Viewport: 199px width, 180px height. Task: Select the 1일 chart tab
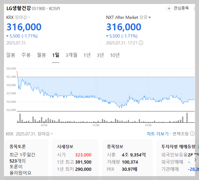[56, 55]
